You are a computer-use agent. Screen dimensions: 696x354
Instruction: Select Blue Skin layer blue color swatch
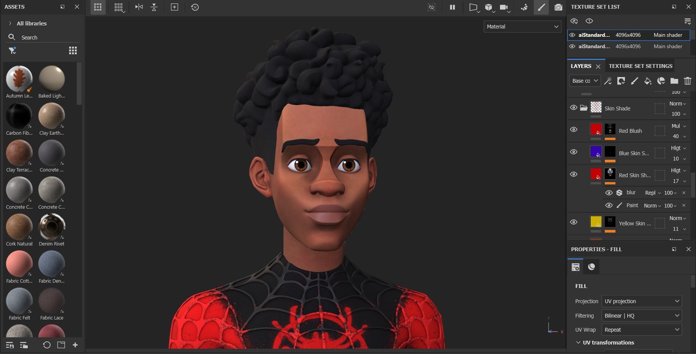596,152
